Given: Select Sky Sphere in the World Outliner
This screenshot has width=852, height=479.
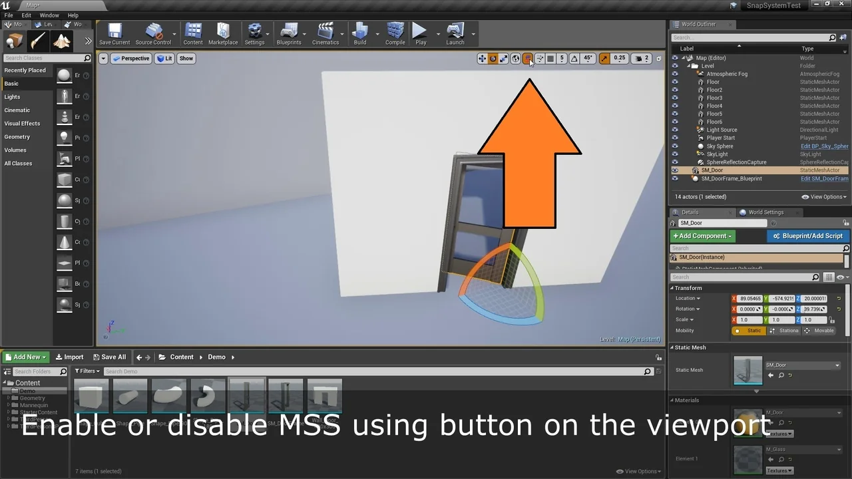Looking at the screenshot, I should click(x=720, y=146).
